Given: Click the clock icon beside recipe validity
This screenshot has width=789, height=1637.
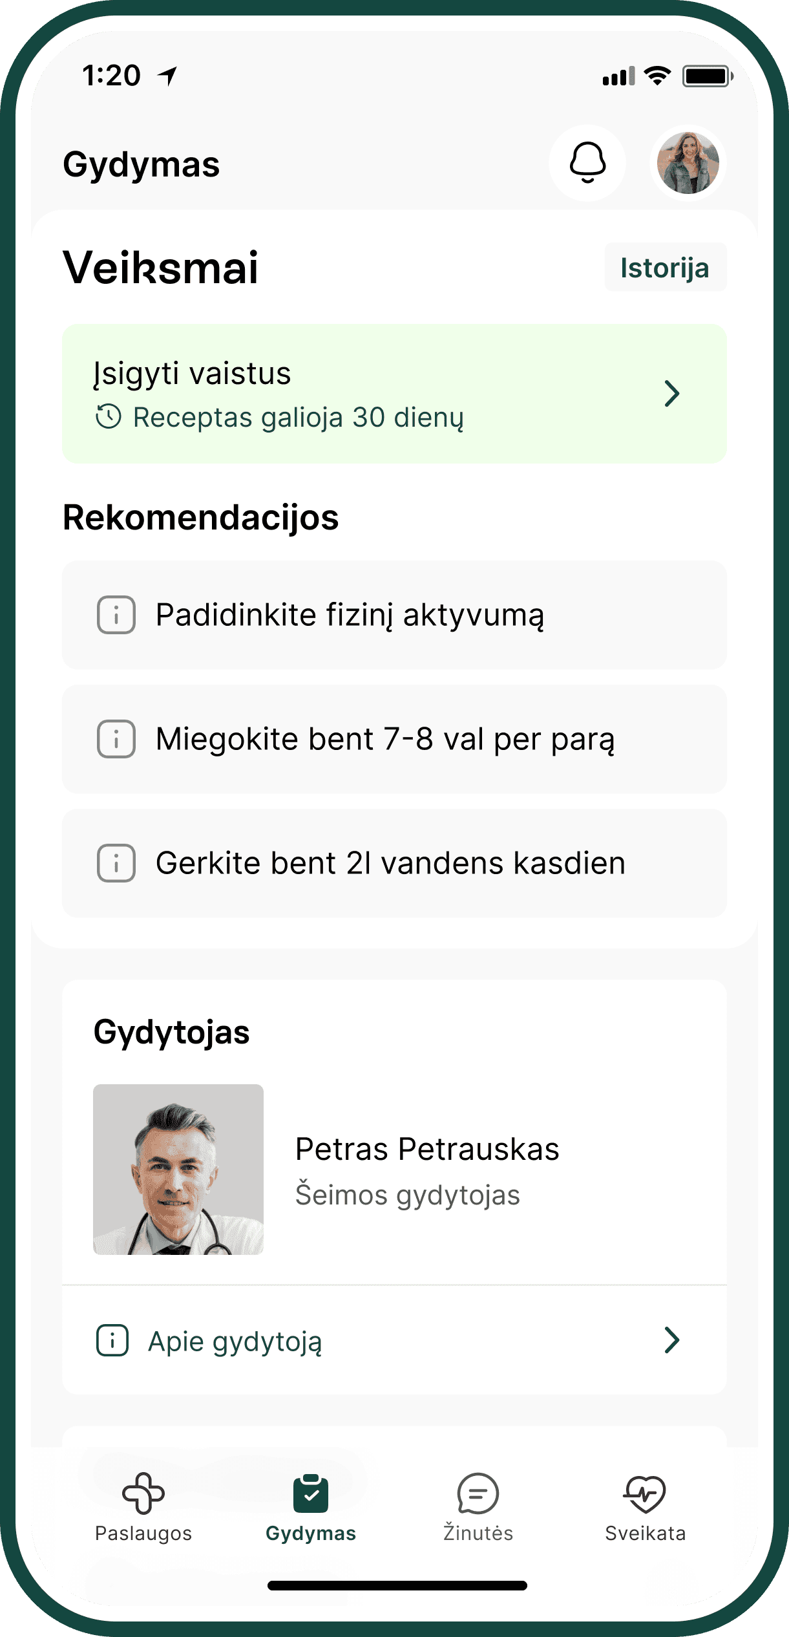Looking at the screenshot, I should click(x=109, y=417).
